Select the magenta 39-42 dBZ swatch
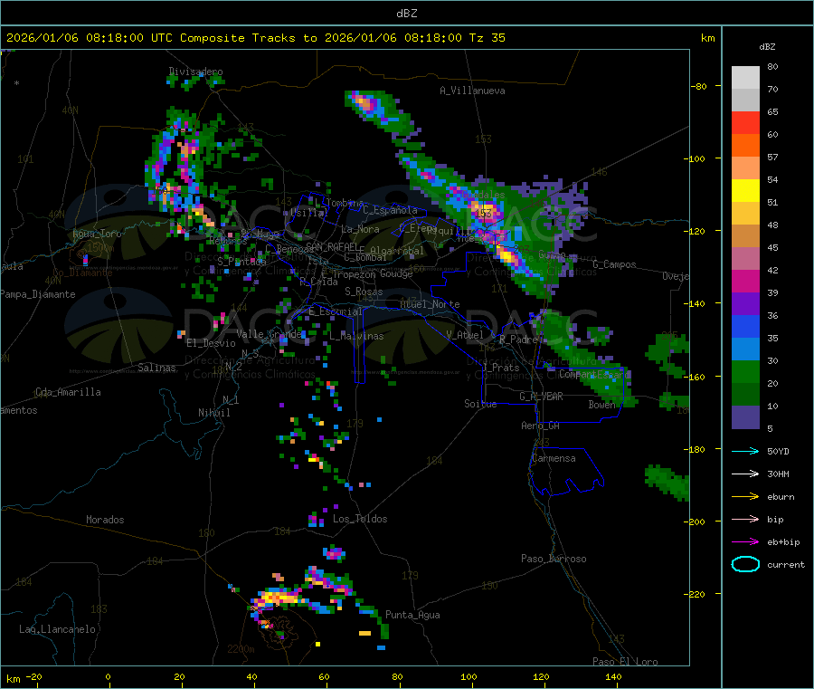814x689 pixels. tap(745, 281)
